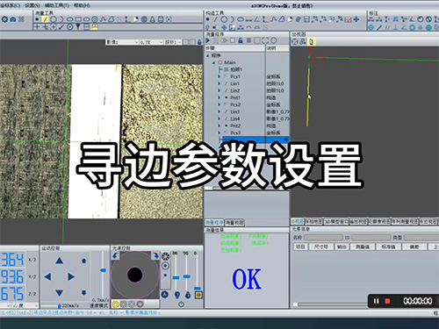439x329 pixels.
Task: Collapse the Main node in program tree
Action: pyautogui.click(x=213, y=62)
